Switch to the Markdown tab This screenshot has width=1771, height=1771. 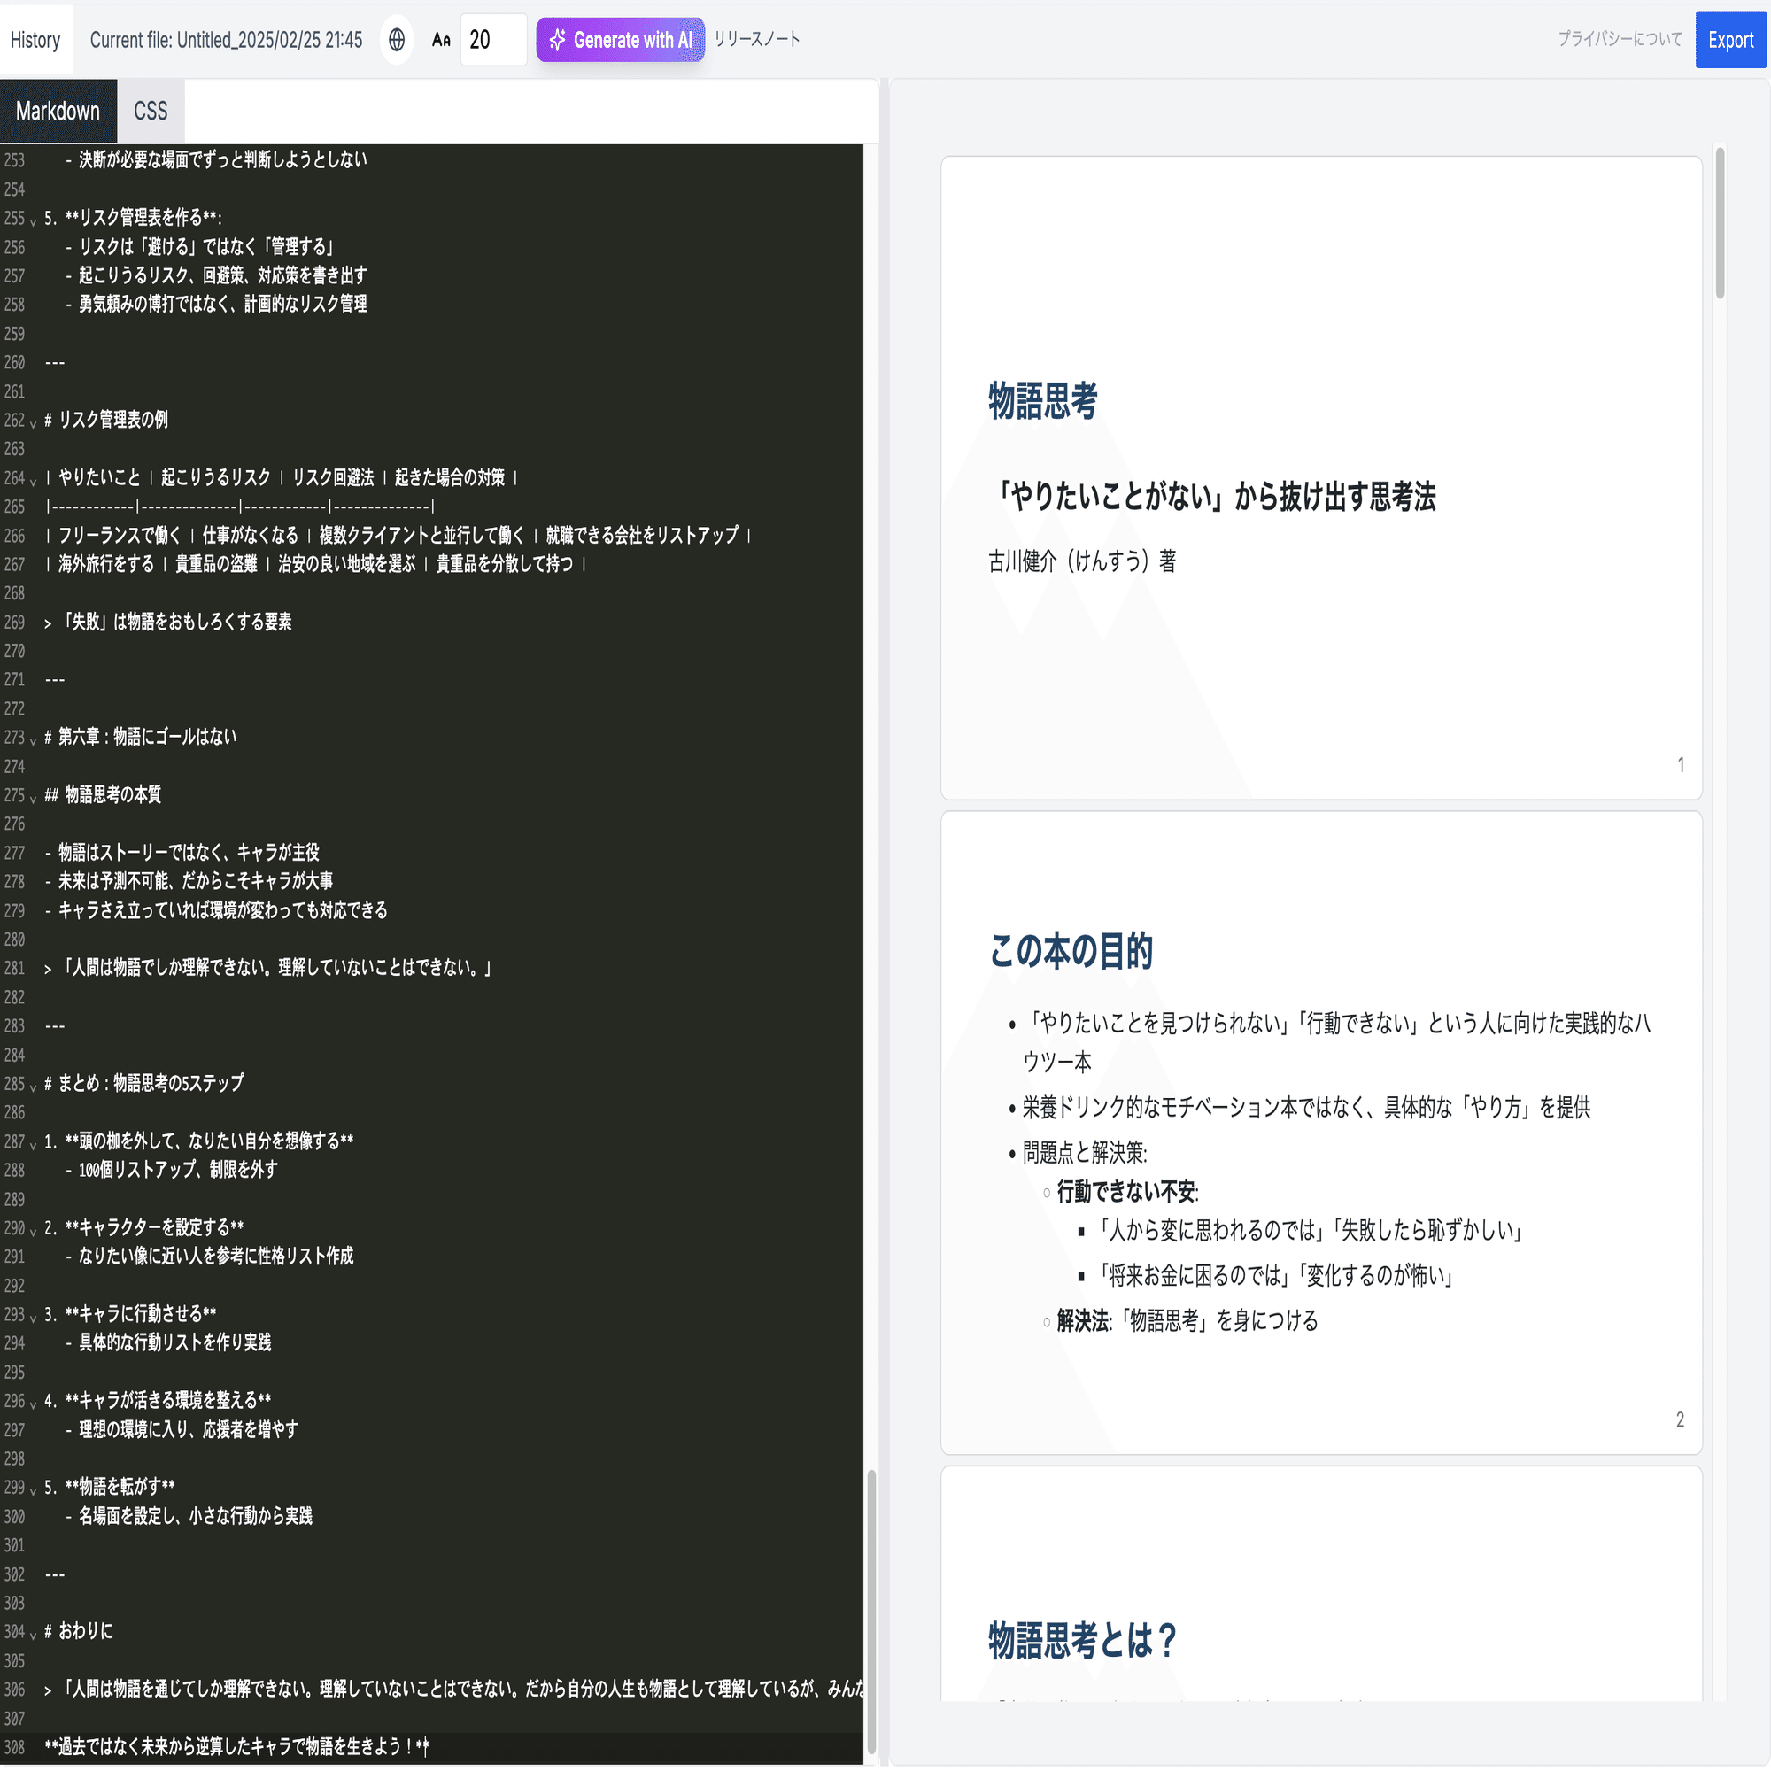[58, 111]
